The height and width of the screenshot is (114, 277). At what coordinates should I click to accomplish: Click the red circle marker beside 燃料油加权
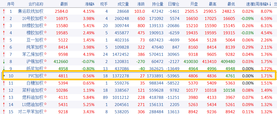[46, 96]
